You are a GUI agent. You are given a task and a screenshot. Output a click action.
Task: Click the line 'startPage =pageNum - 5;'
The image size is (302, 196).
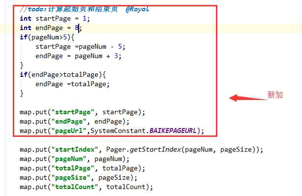80,46
